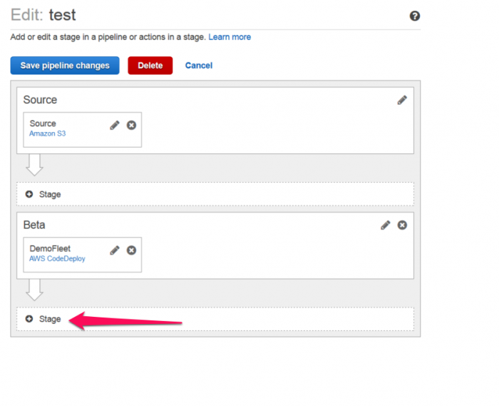Add a stage between Source and Beta
499x406 pixels.
click(x=215, y=194)
